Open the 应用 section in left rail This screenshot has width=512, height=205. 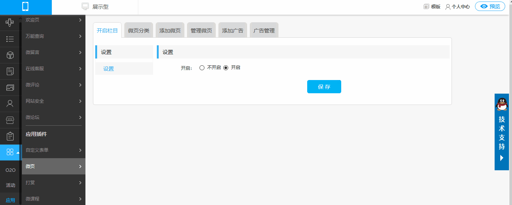click(11, 200)
